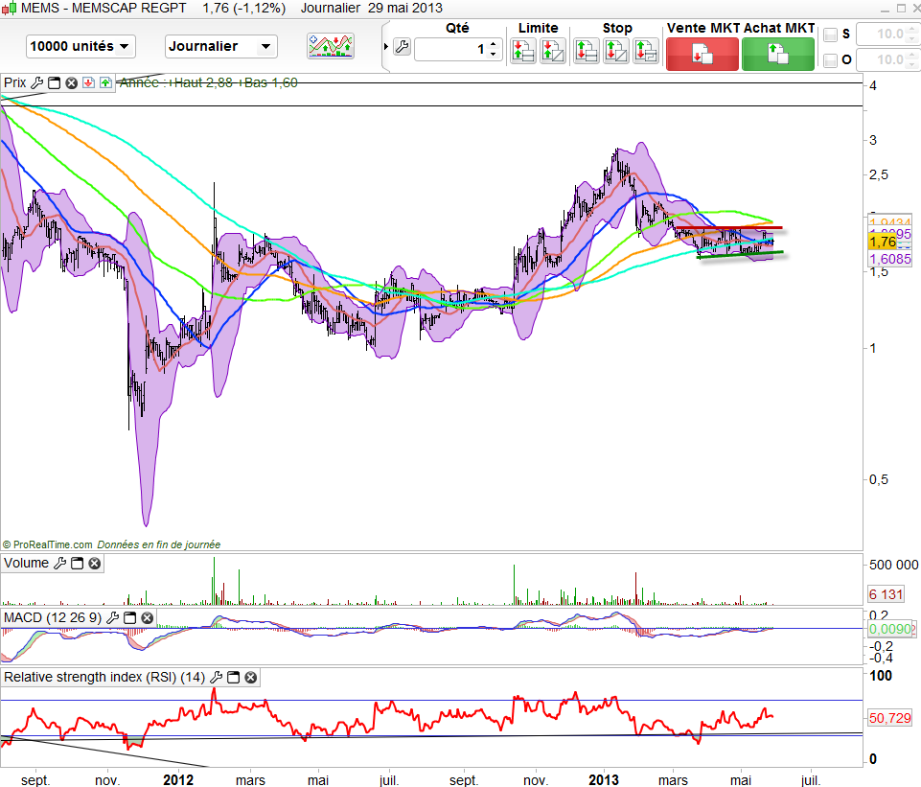
Task: Open order settings wrench beside Qté
Action: [x=401, y=47]
